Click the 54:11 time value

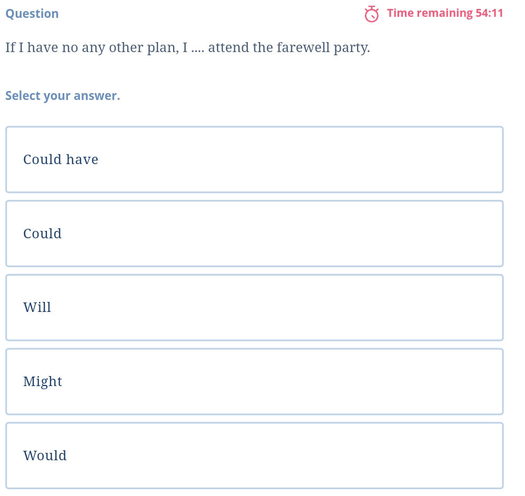click(489, 13)
